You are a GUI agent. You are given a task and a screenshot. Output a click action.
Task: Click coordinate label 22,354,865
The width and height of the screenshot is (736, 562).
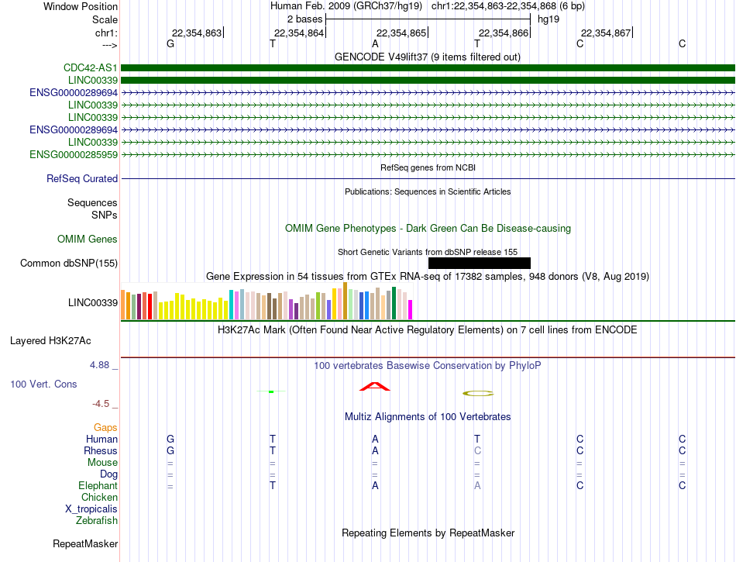(401, 33)
